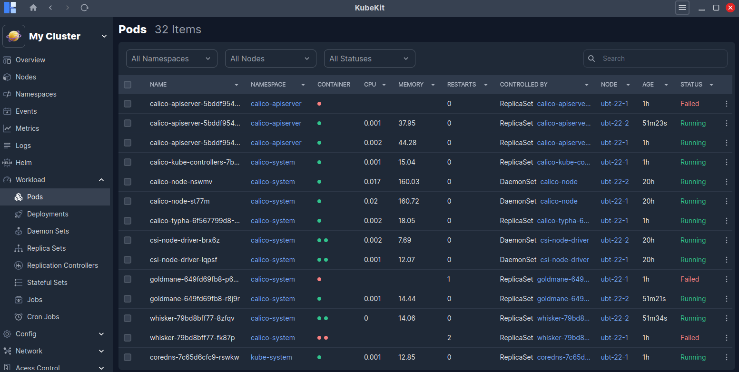Open the All Namespaces dropdown
The height and width of the screenshot is (372, 739).
tap(171, 59)
